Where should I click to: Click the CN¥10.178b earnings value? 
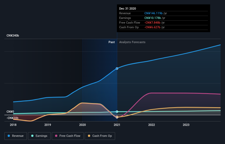[153, 18]
